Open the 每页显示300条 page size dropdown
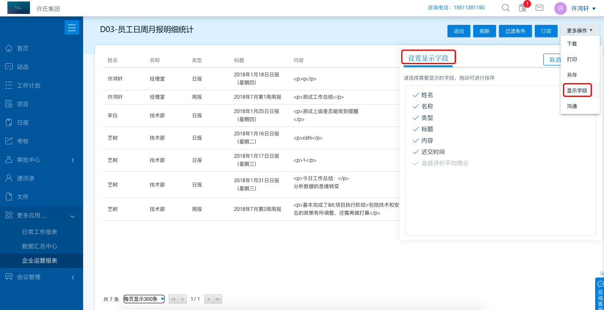Viewport: 604px width, 310px height. click(x=144, y=299)
